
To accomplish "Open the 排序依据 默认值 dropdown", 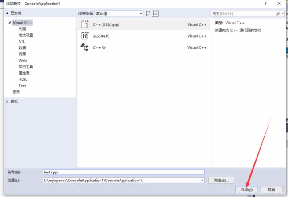I will point(119,13).
